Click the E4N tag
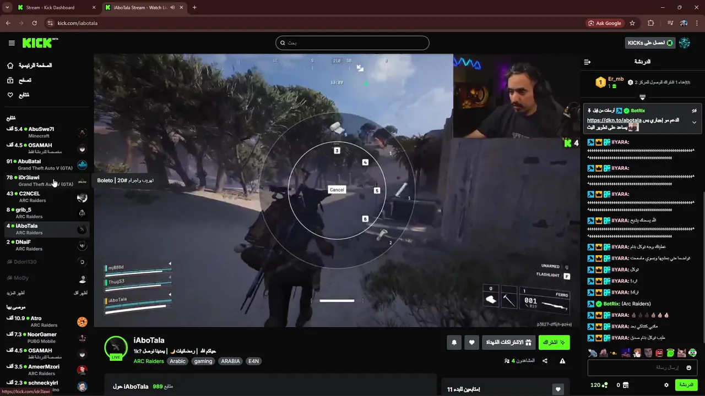Screen dimensions: 705x396 253,361
